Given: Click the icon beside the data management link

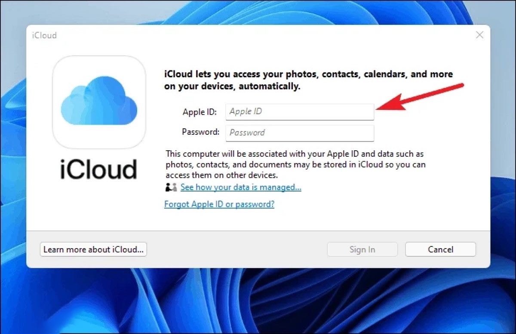Looking at the screenshot, I should click(x=171, y=187).
